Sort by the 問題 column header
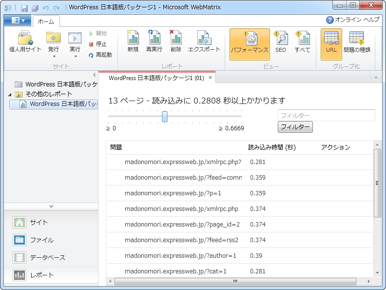The width and height of the screenshot is (386, 290). coord(116,147)
